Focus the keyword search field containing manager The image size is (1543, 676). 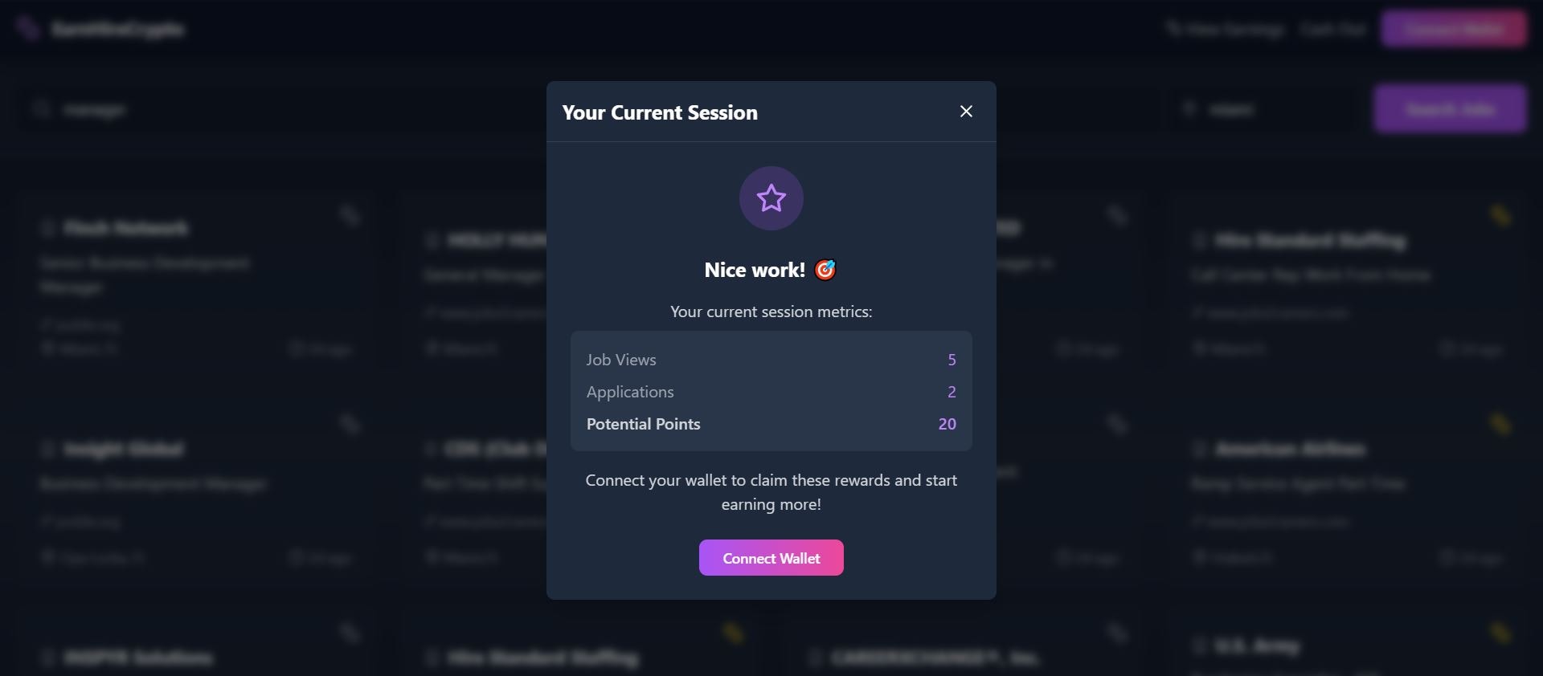273,109
